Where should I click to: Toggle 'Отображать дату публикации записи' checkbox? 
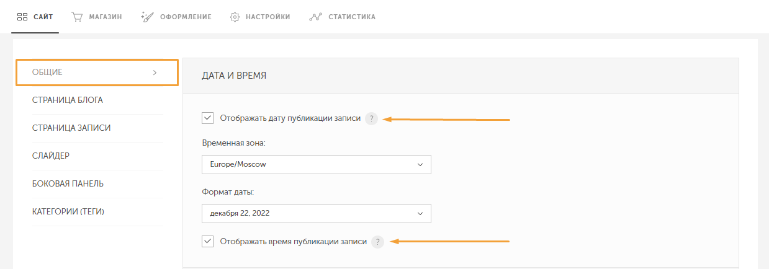208,118
